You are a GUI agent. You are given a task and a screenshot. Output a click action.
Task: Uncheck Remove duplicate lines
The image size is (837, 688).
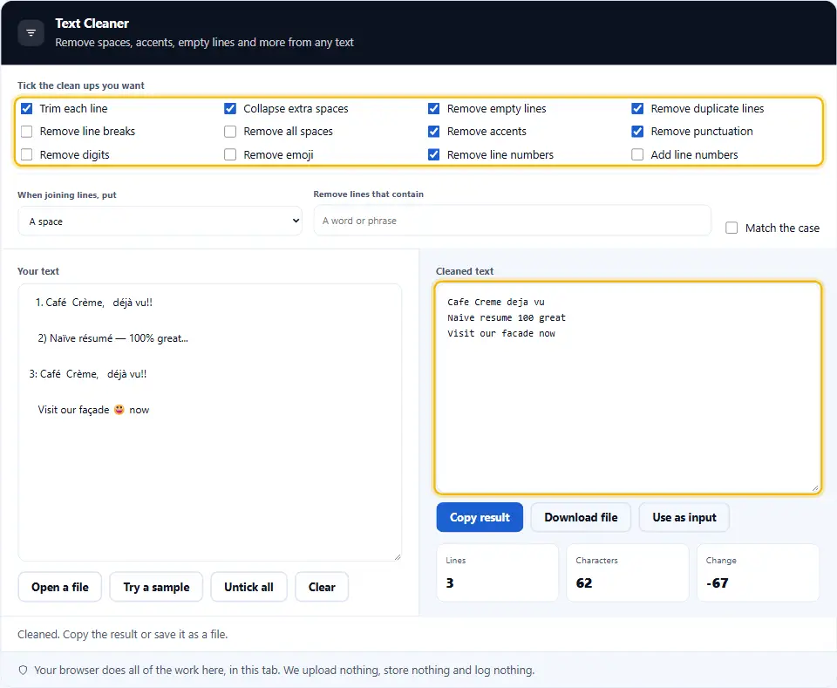pos(637,109)
